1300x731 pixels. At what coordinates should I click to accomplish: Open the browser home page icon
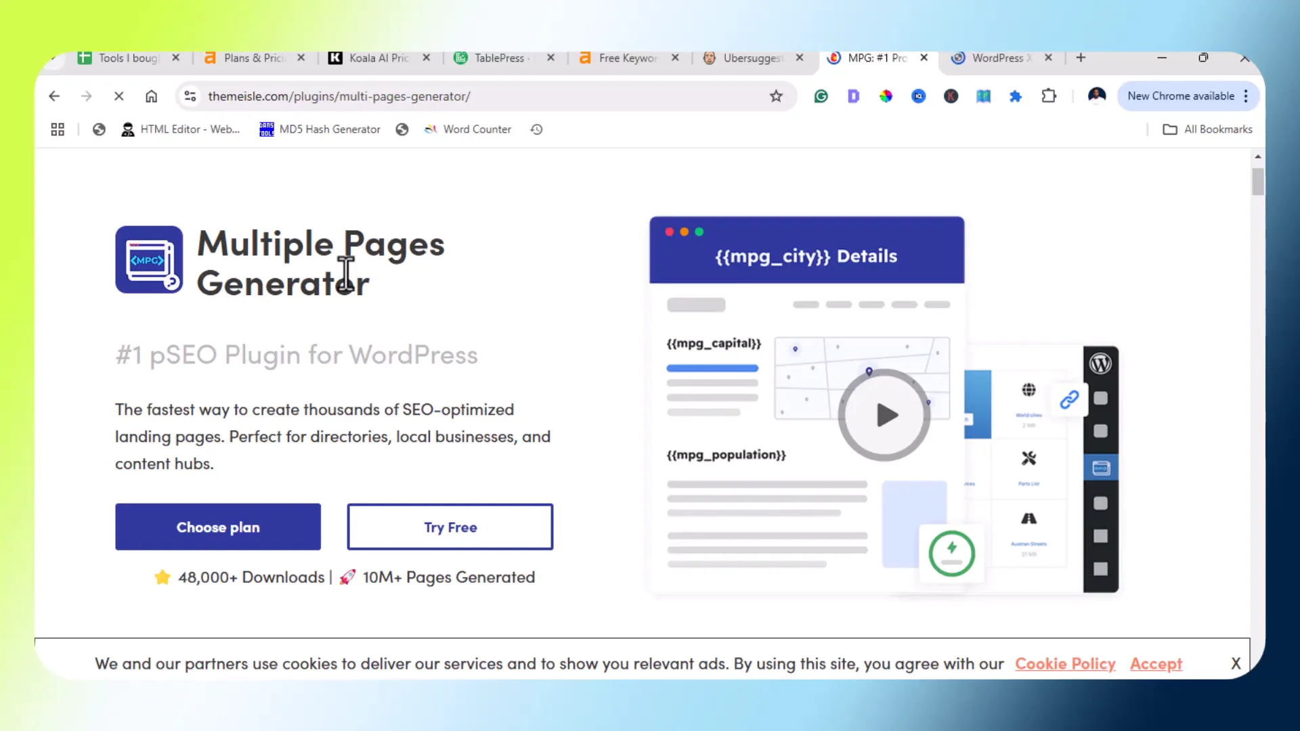(151, 96)
